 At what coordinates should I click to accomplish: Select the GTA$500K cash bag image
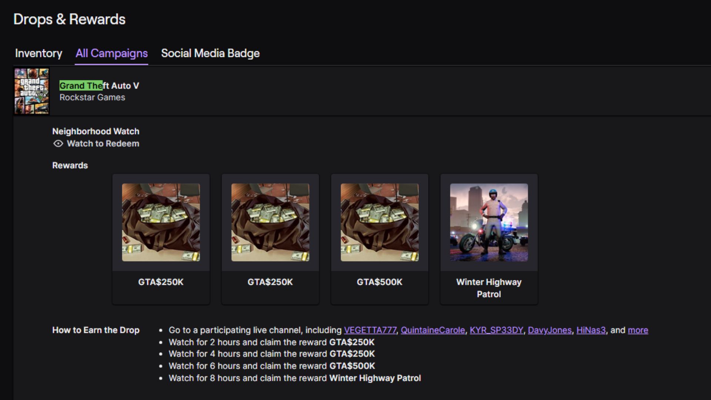(x=380, y=222)
